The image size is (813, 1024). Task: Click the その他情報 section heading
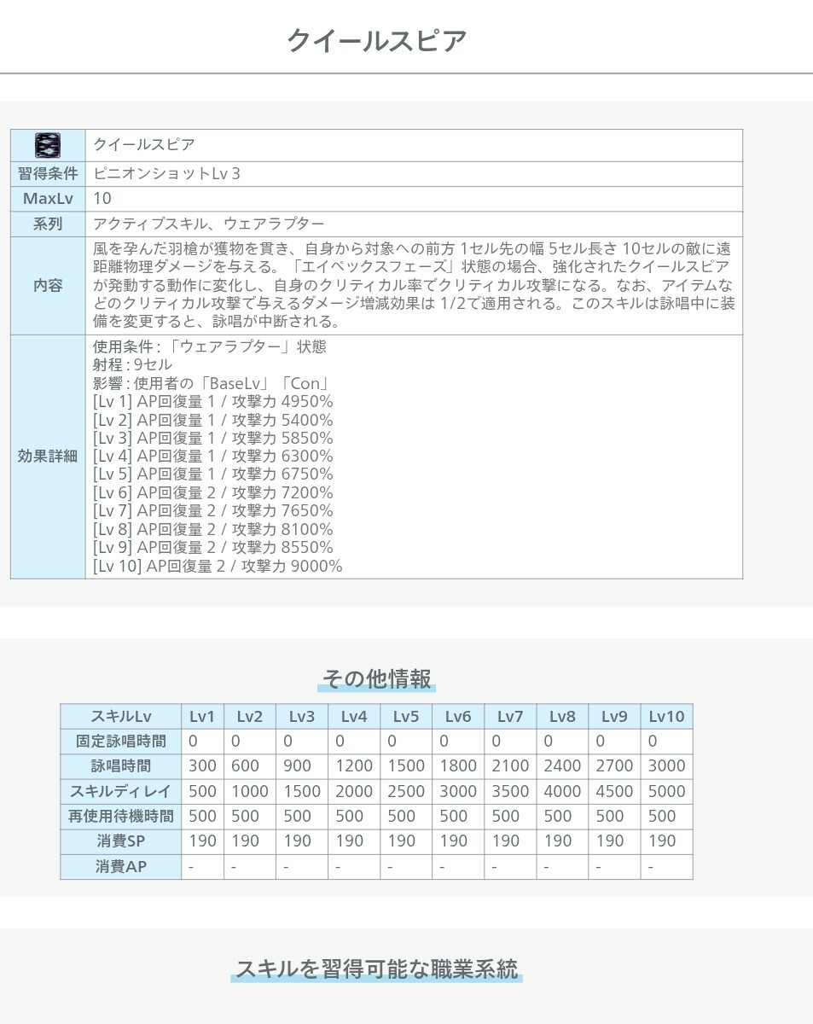pos(376,679)
